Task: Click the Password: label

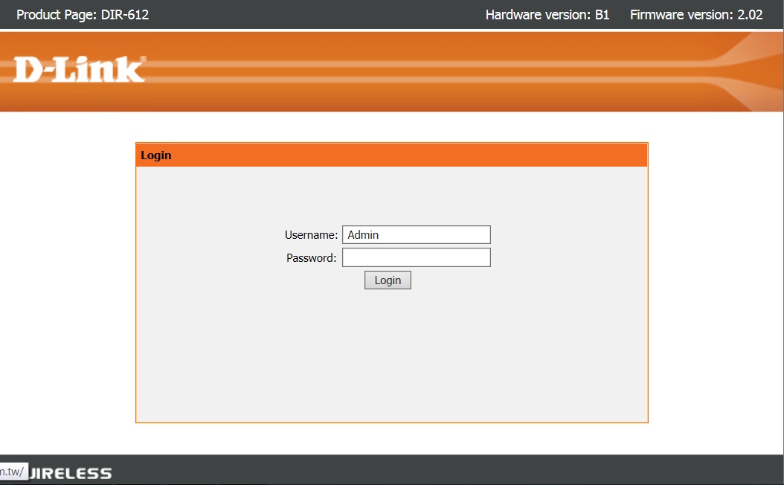Action: [x=311, y=258]
